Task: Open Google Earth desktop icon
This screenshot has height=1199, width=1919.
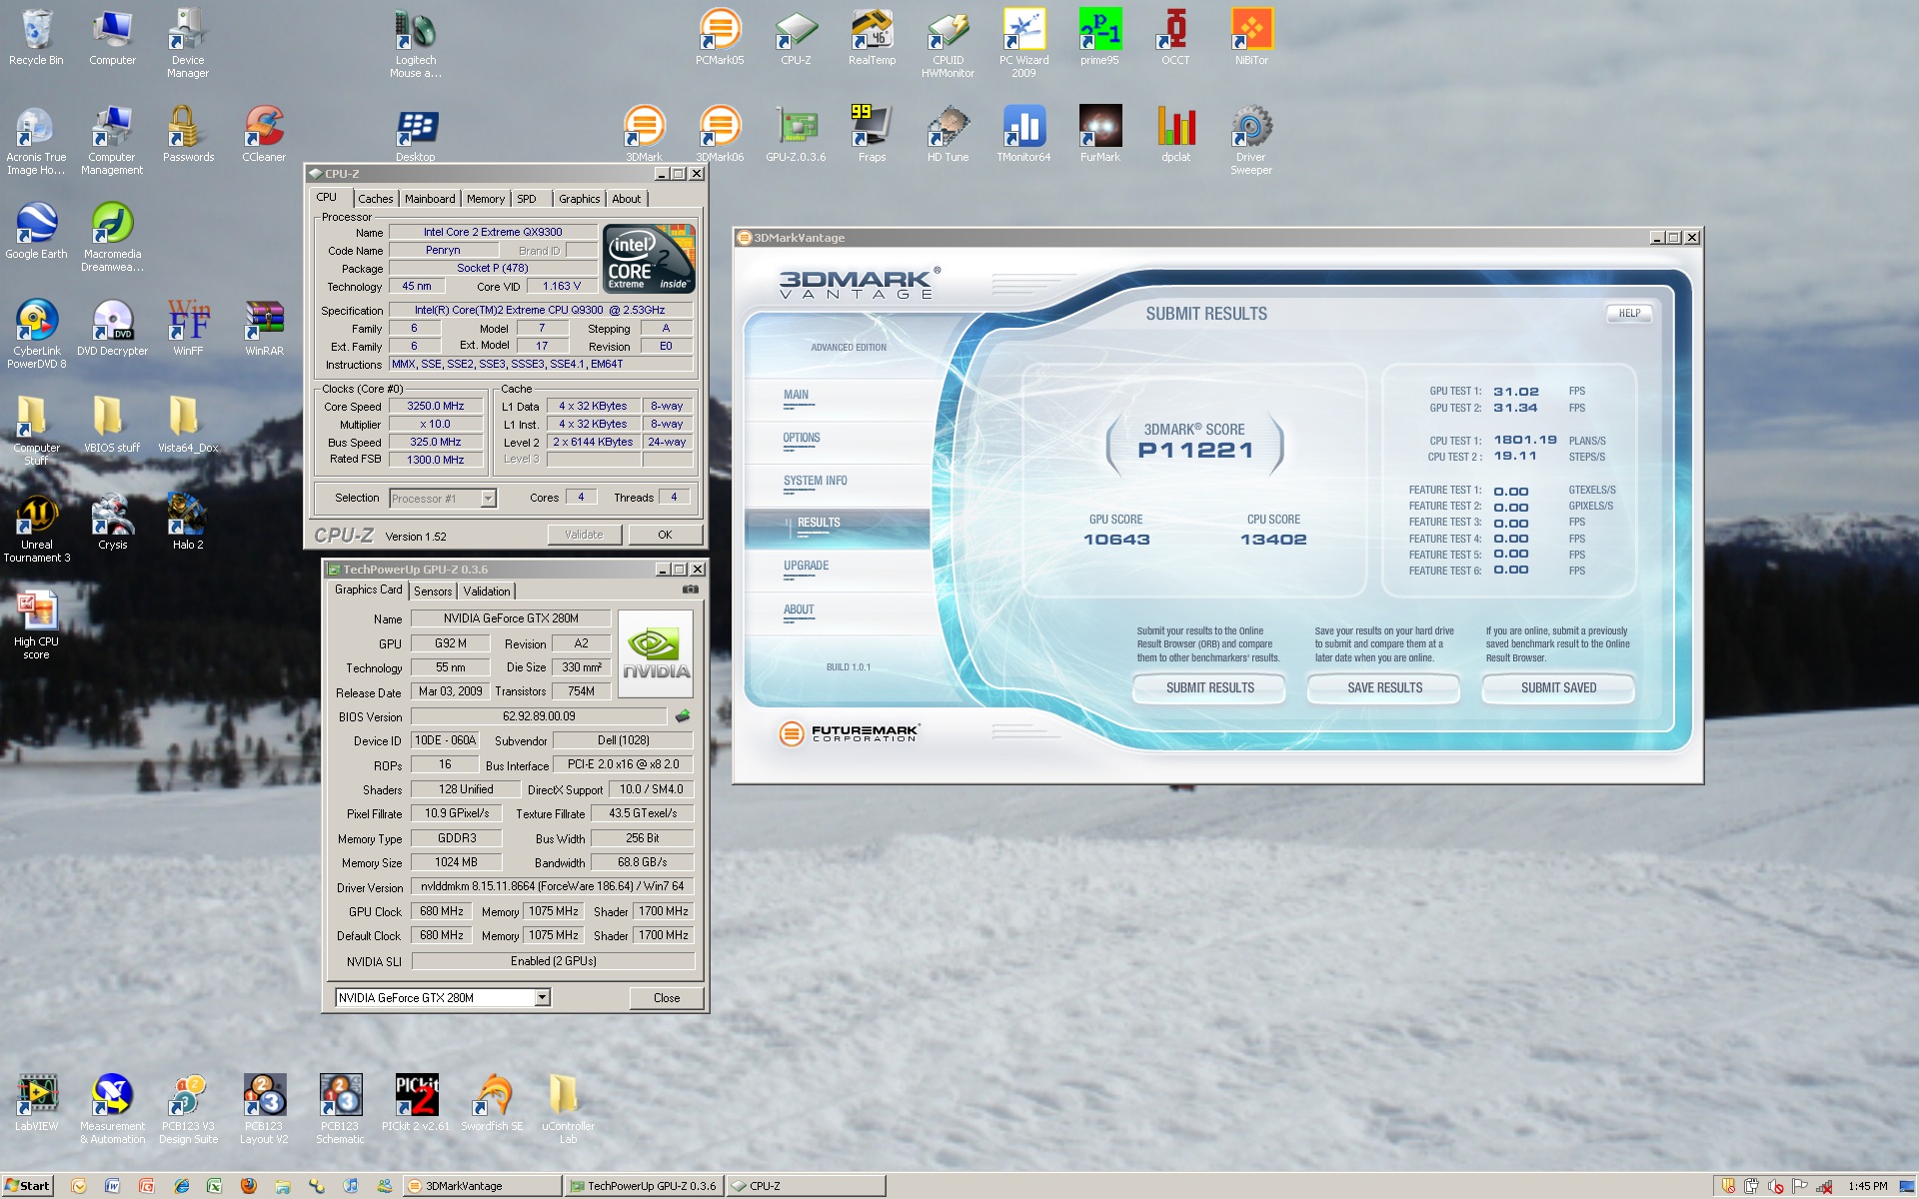Action: [36, 231]
